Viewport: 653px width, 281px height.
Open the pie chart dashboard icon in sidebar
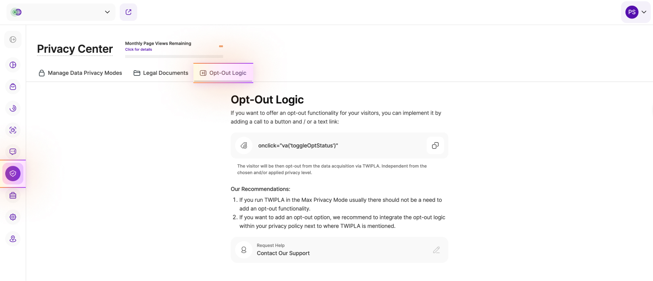click(13, 65)
